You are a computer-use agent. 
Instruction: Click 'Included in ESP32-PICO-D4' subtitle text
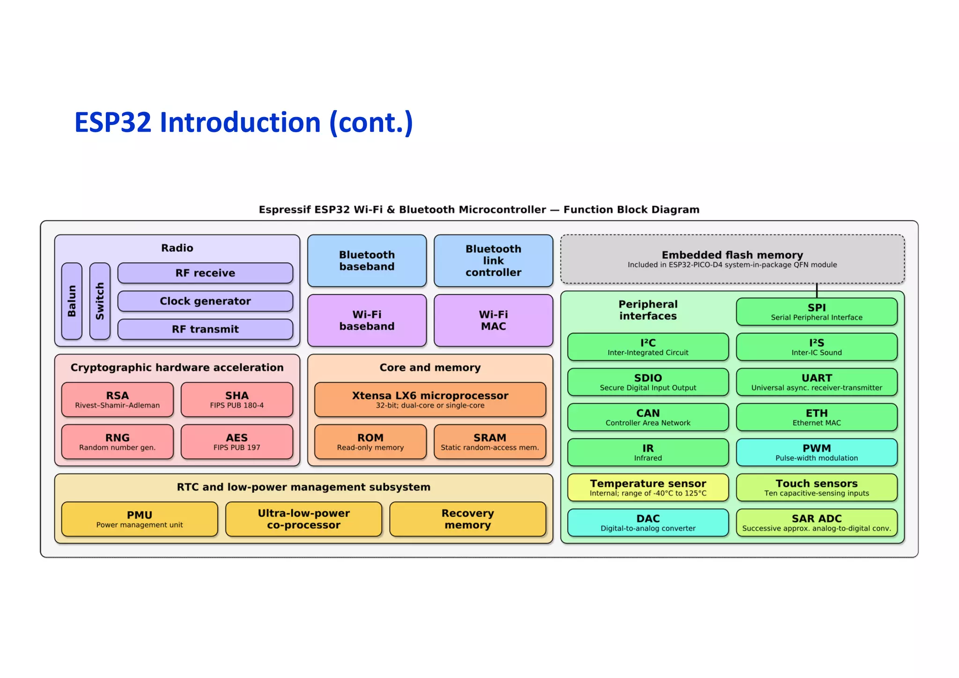(732, 265)
